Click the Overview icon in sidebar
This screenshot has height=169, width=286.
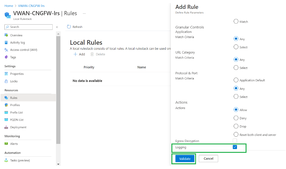(6, 35)
